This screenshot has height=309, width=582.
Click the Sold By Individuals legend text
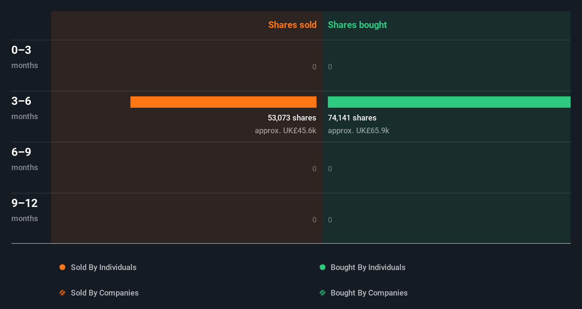103,267
